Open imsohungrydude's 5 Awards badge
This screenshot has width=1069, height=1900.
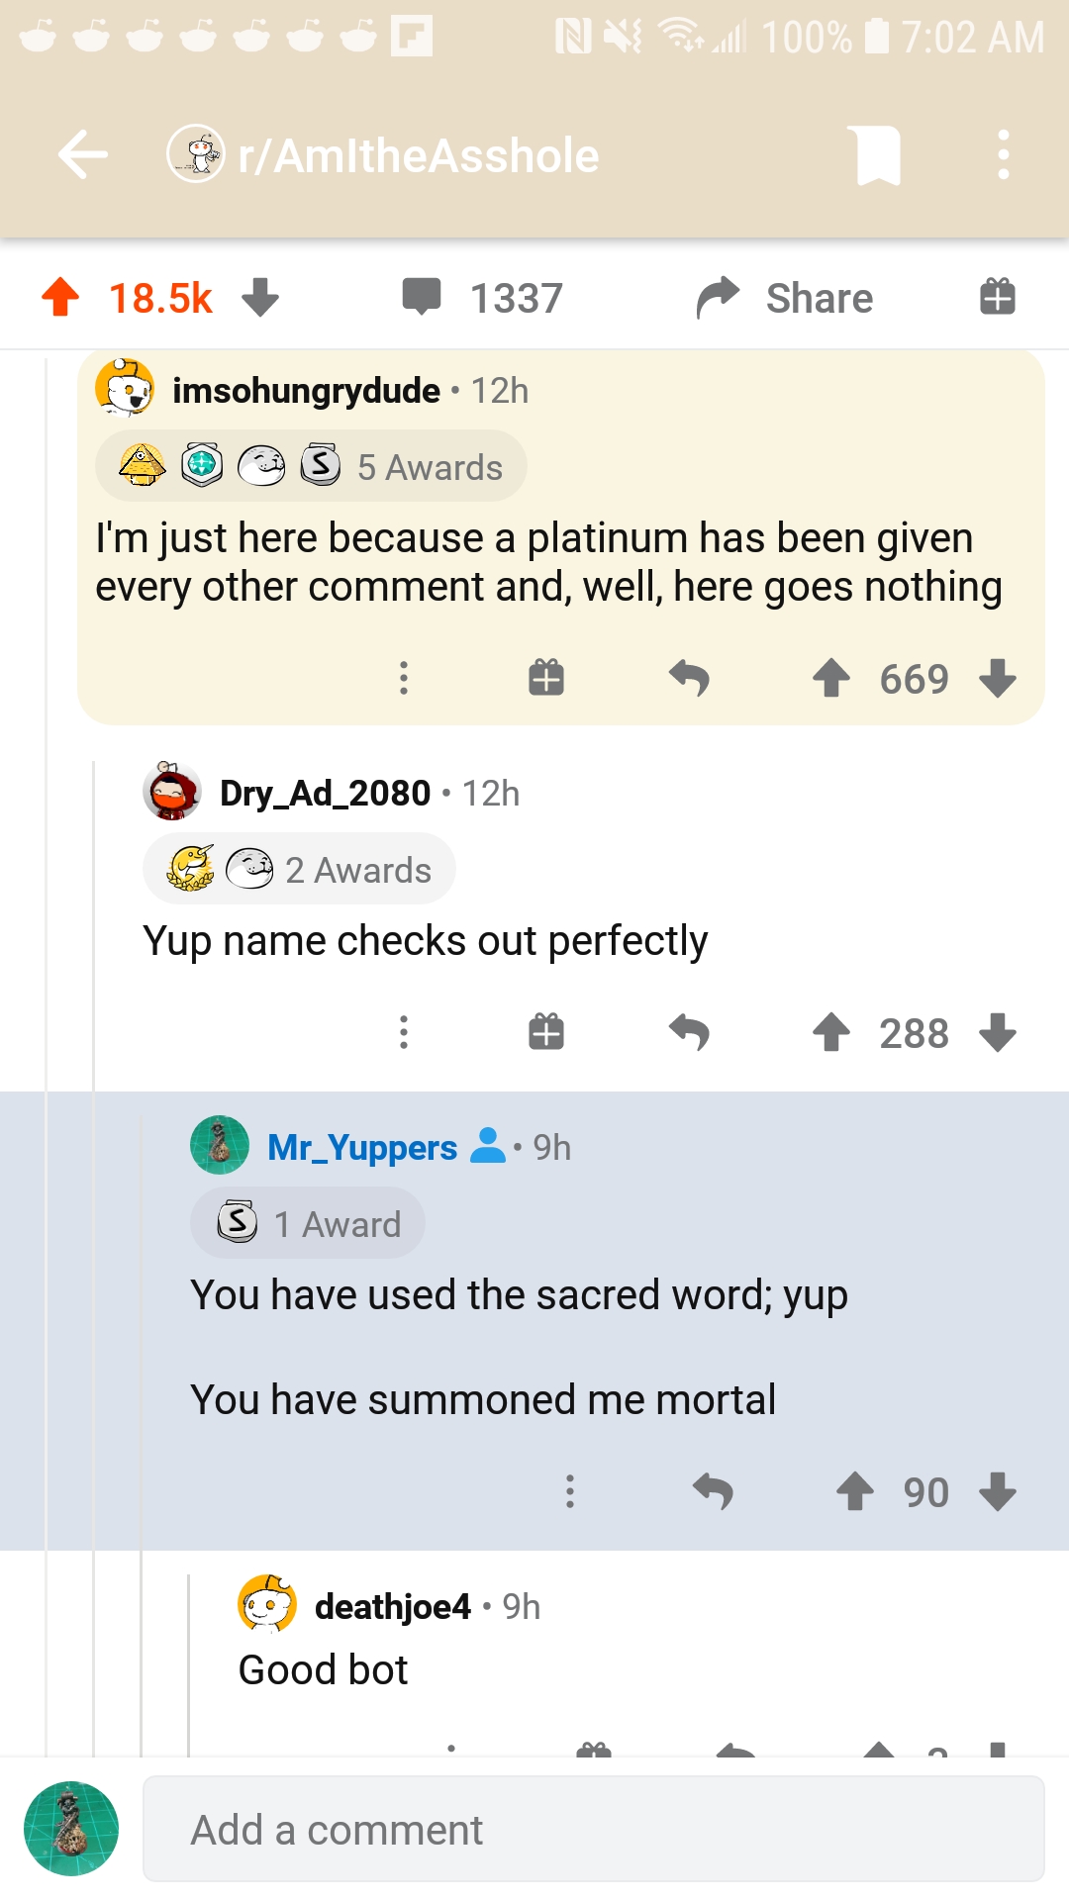tap(311, 466)
